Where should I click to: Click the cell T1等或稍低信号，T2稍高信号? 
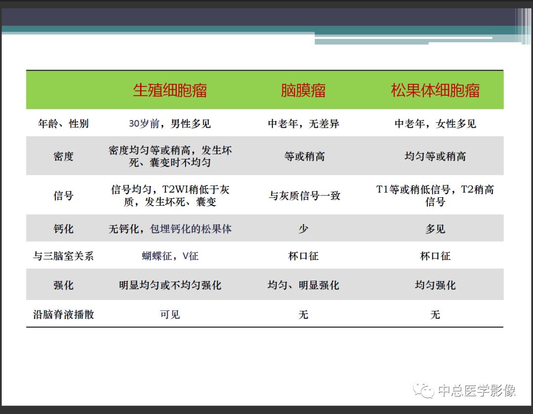(435, 195)
